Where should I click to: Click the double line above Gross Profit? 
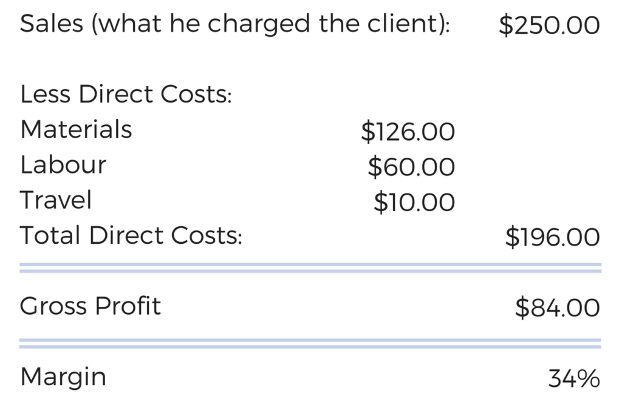[x=310, y=267]
